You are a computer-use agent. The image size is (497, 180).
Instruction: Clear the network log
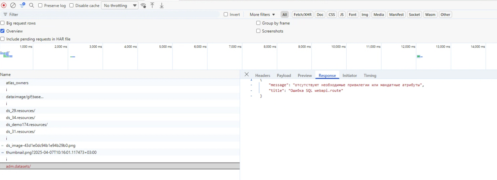pos(13,5)
